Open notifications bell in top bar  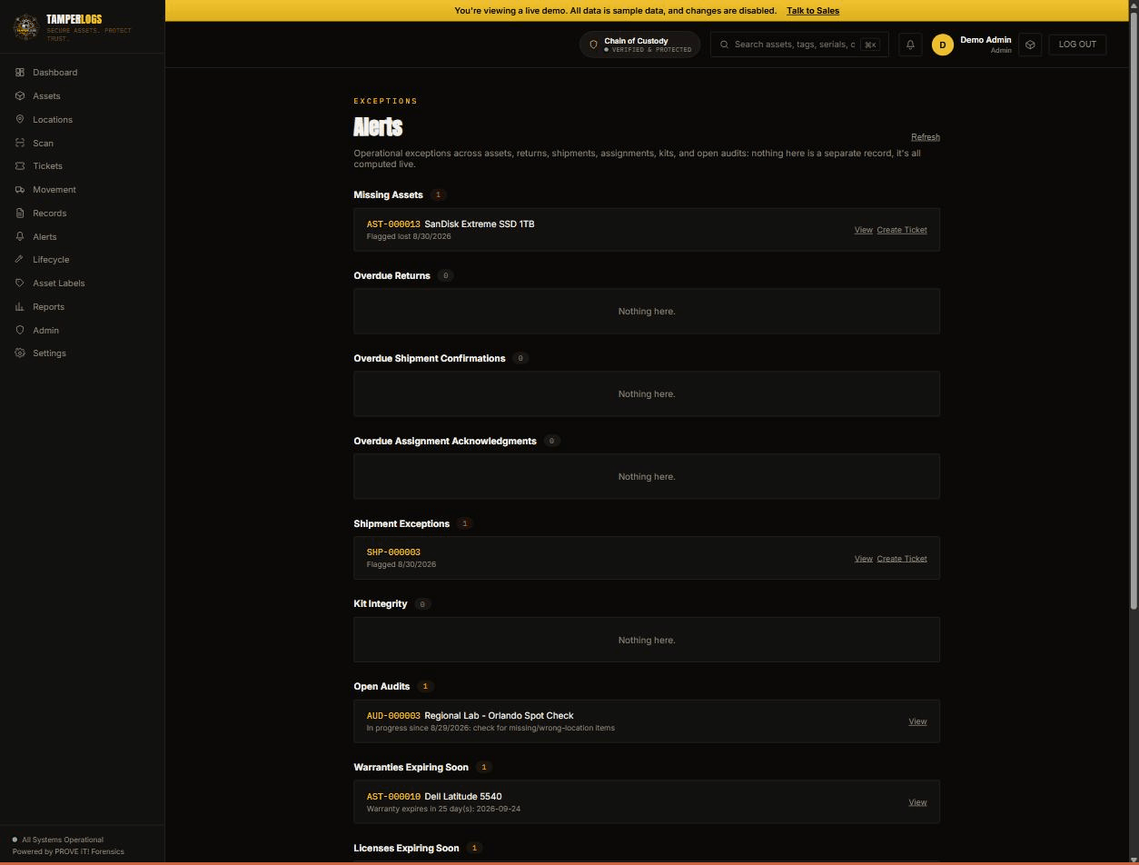pyautogui.click(x=910, y=45)
